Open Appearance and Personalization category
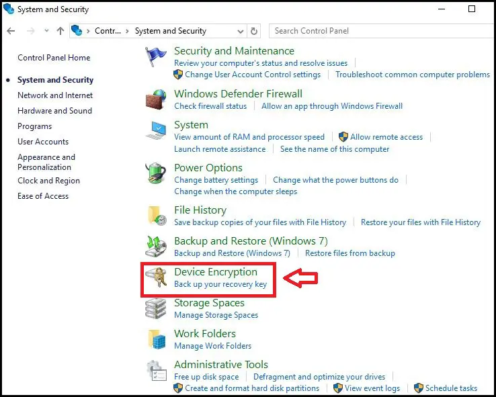The width and height of the screenshot is (496, 397). (46, 162)
